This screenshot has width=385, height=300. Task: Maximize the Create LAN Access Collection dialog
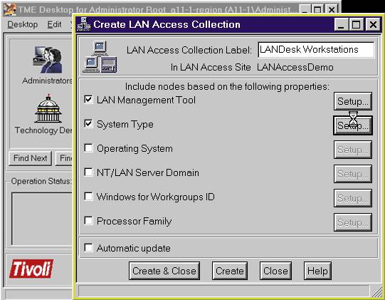point(357,24)
